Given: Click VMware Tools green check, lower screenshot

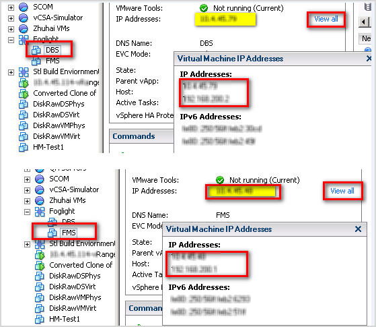Looking at the screenshot, I should (x=220, y=180).
